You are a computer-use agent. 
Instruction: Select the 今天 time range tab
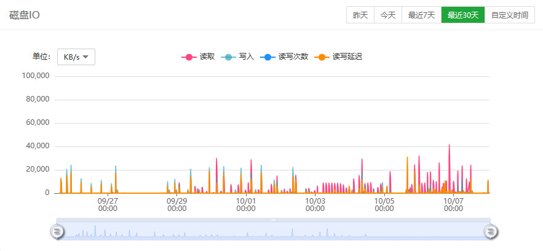pyautogui.click(x=388, y=15)
